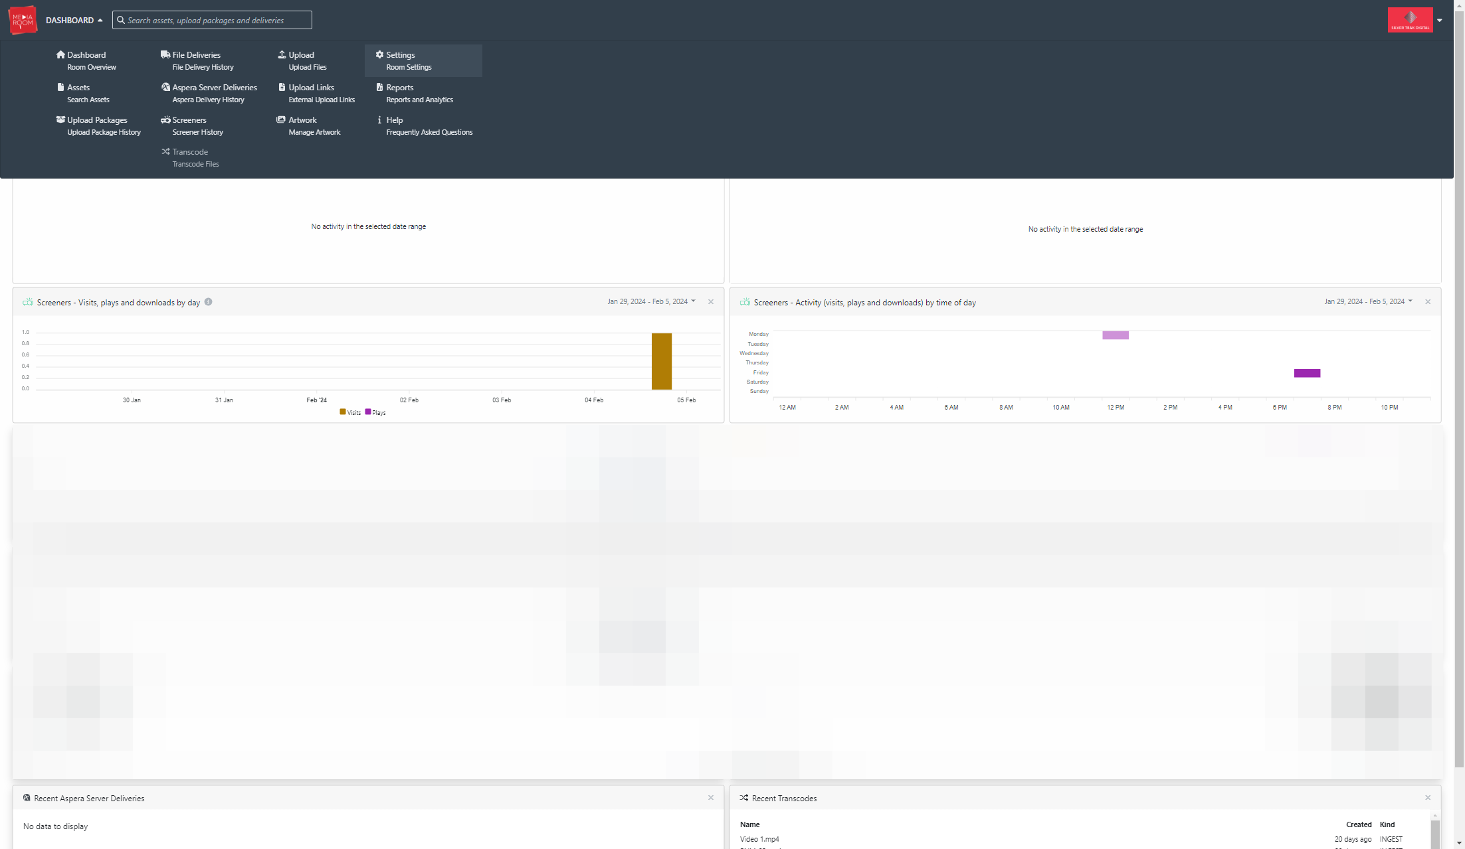This screenshot has height=849, width=1465.
Task: Click the info icon beside Visits by day title
Action: point(208,301)
